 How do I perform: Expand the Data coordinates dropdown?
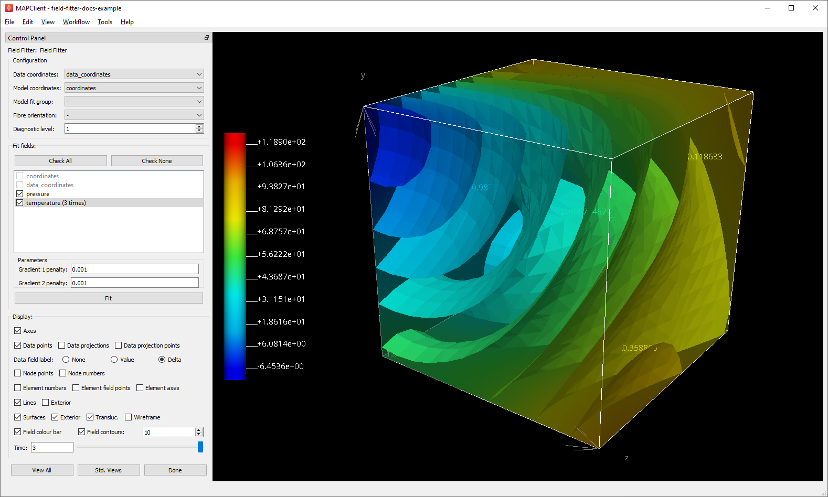point(134,74)
